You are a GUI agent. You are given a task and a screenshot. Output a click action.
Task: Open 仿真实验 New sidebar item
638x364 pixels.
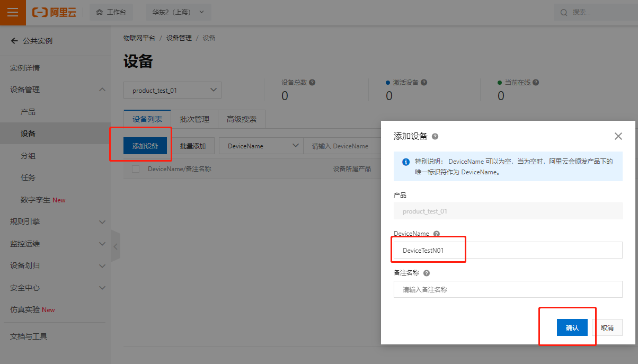point(32,309)
